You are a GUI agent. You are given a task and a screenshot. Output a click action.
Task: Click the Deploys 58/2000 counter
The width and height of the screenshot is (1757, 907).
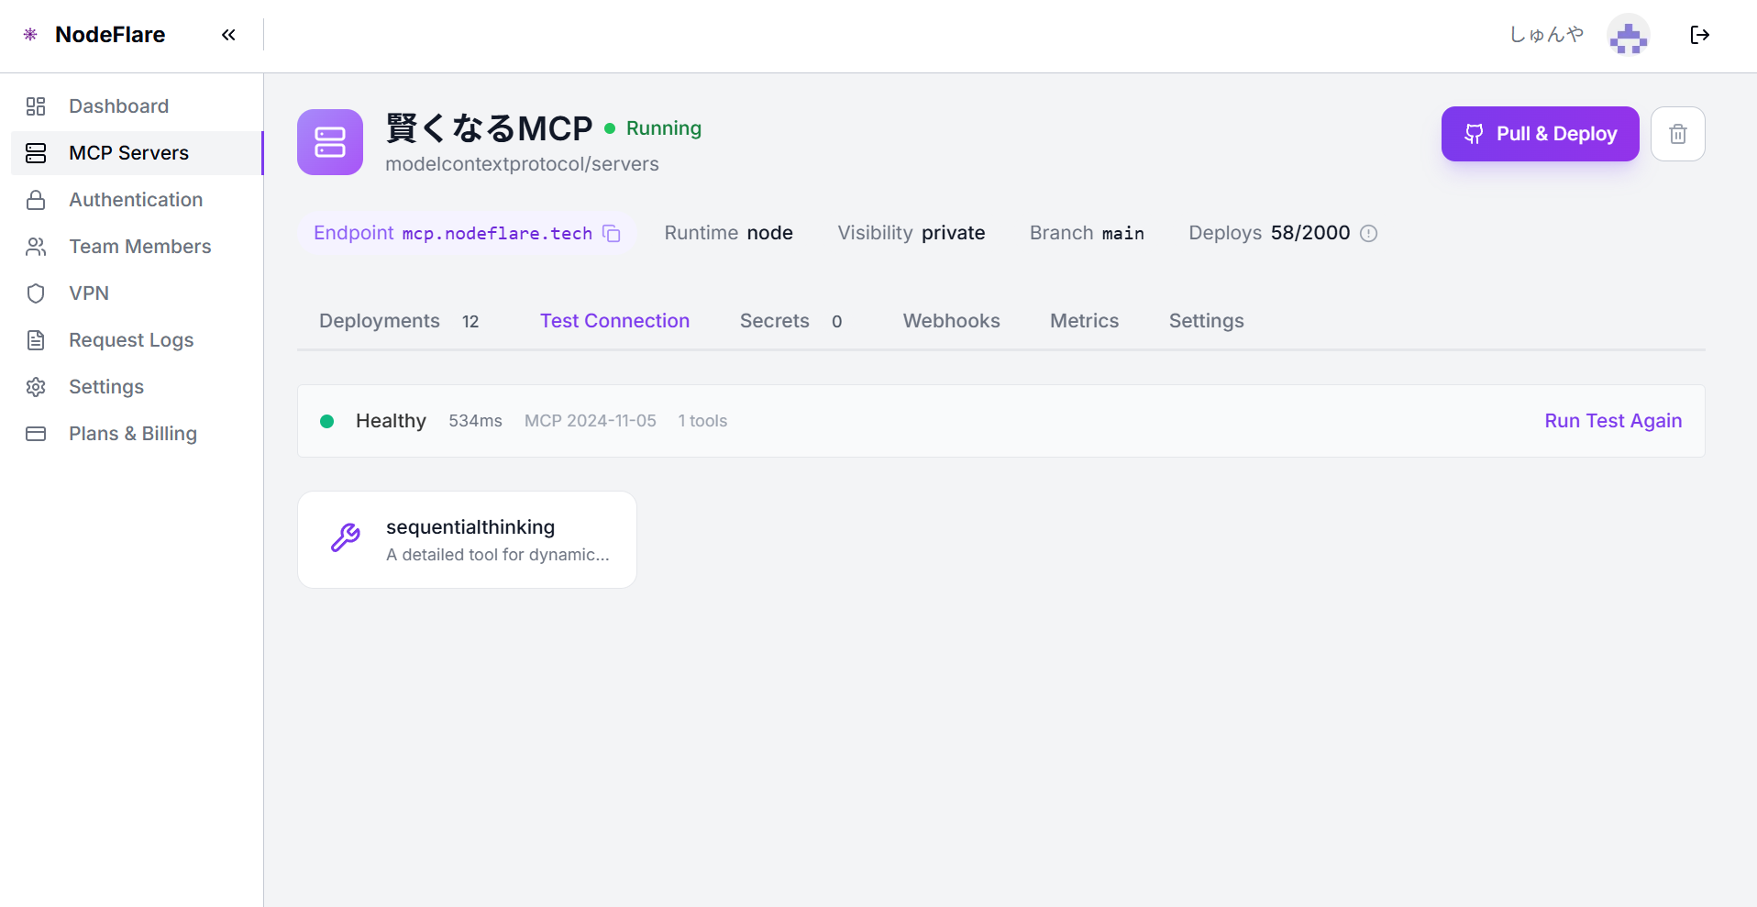point(1310,233)
